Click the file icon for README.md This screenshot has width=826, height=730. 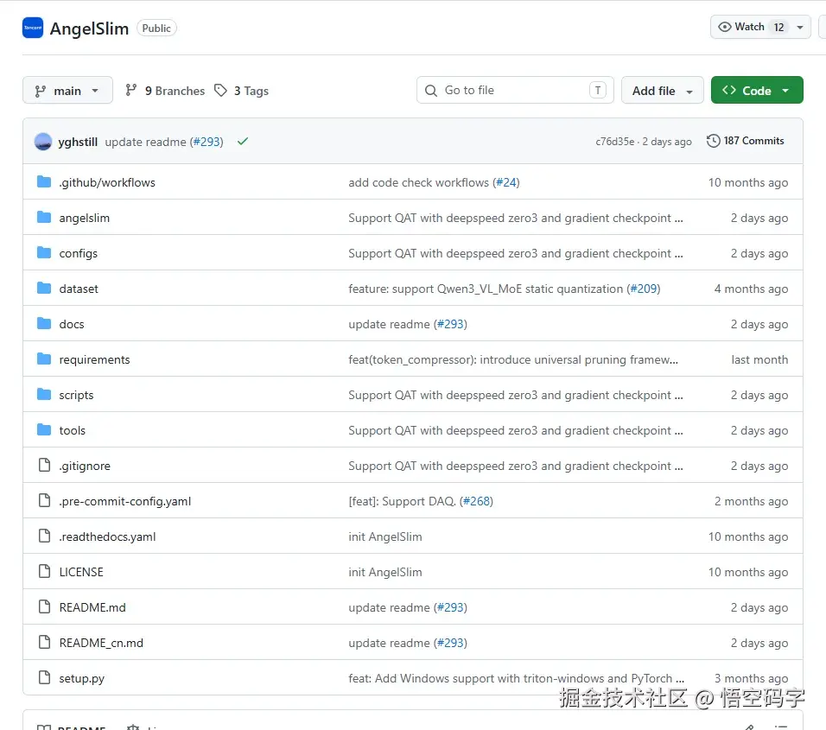(45, 606)
